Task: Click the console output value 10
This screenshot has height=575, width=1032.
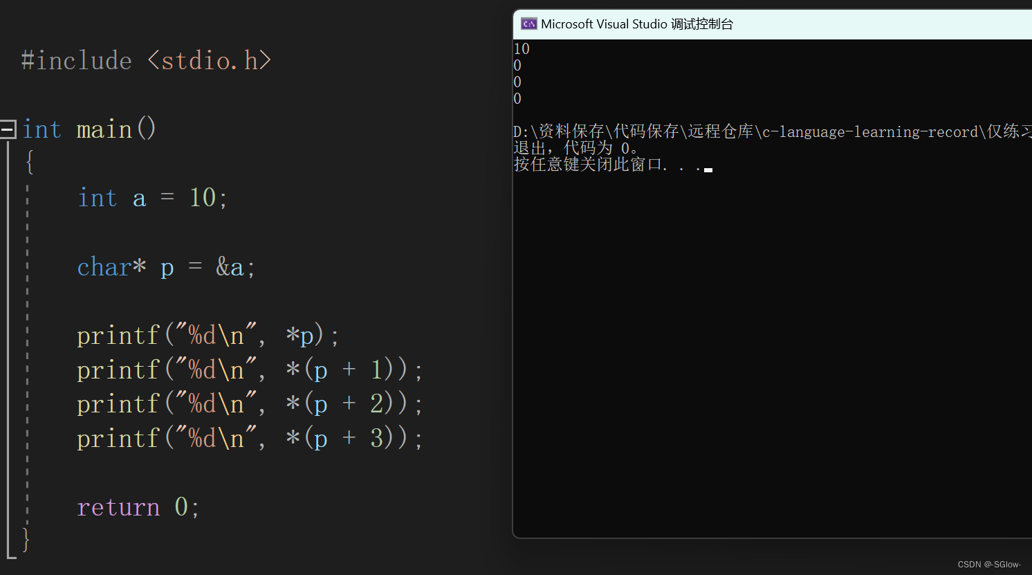Action: (522, 49)
